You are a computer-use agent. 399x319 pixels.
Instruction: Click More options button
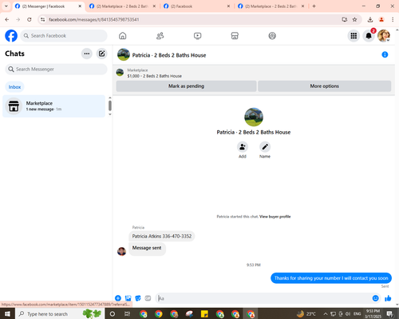324,86
